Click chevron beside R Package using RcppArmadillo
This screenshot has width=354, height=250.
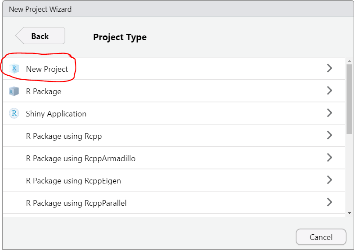329,157
